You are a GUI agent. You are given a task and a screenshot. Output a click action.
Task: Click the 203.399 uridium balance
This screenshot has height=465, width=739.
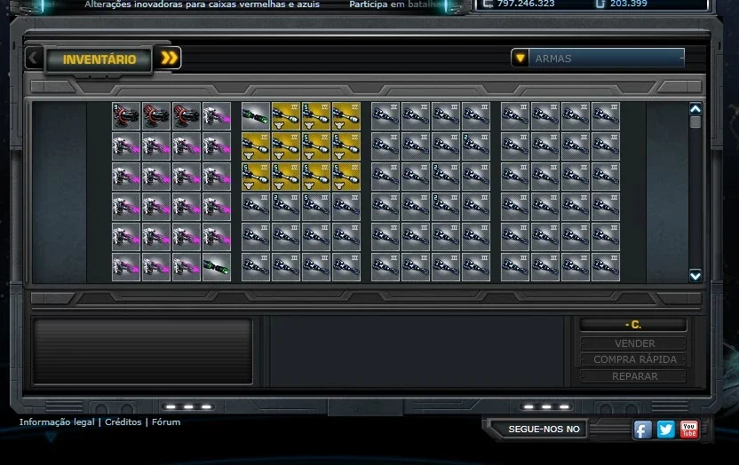(629, 4)
